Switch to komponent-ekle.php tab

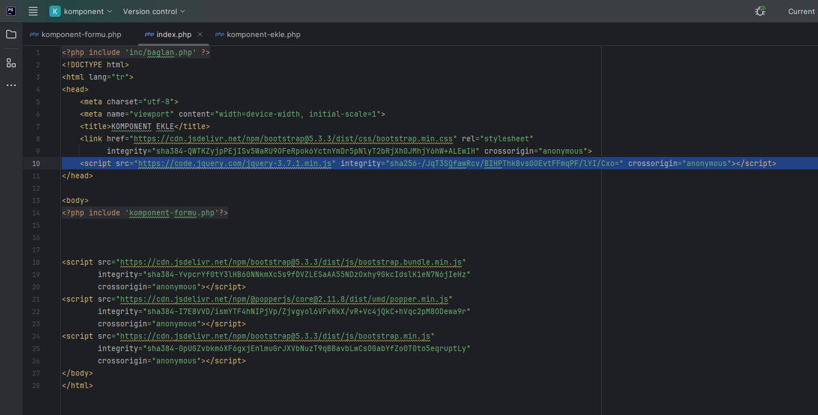pos(258,34)
